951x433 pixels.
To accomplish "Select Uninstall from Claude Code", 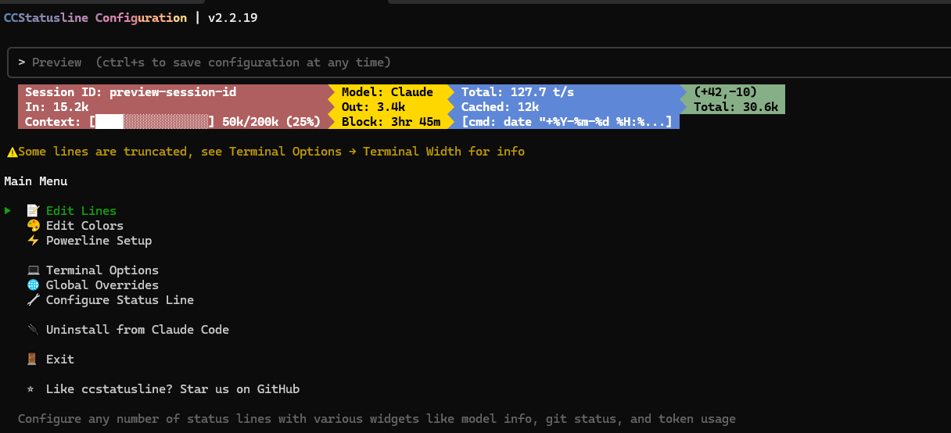I will 138,329.
